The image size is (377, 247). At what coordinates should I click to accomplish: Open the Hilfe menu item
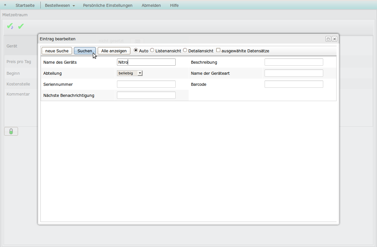coord(174,6)
